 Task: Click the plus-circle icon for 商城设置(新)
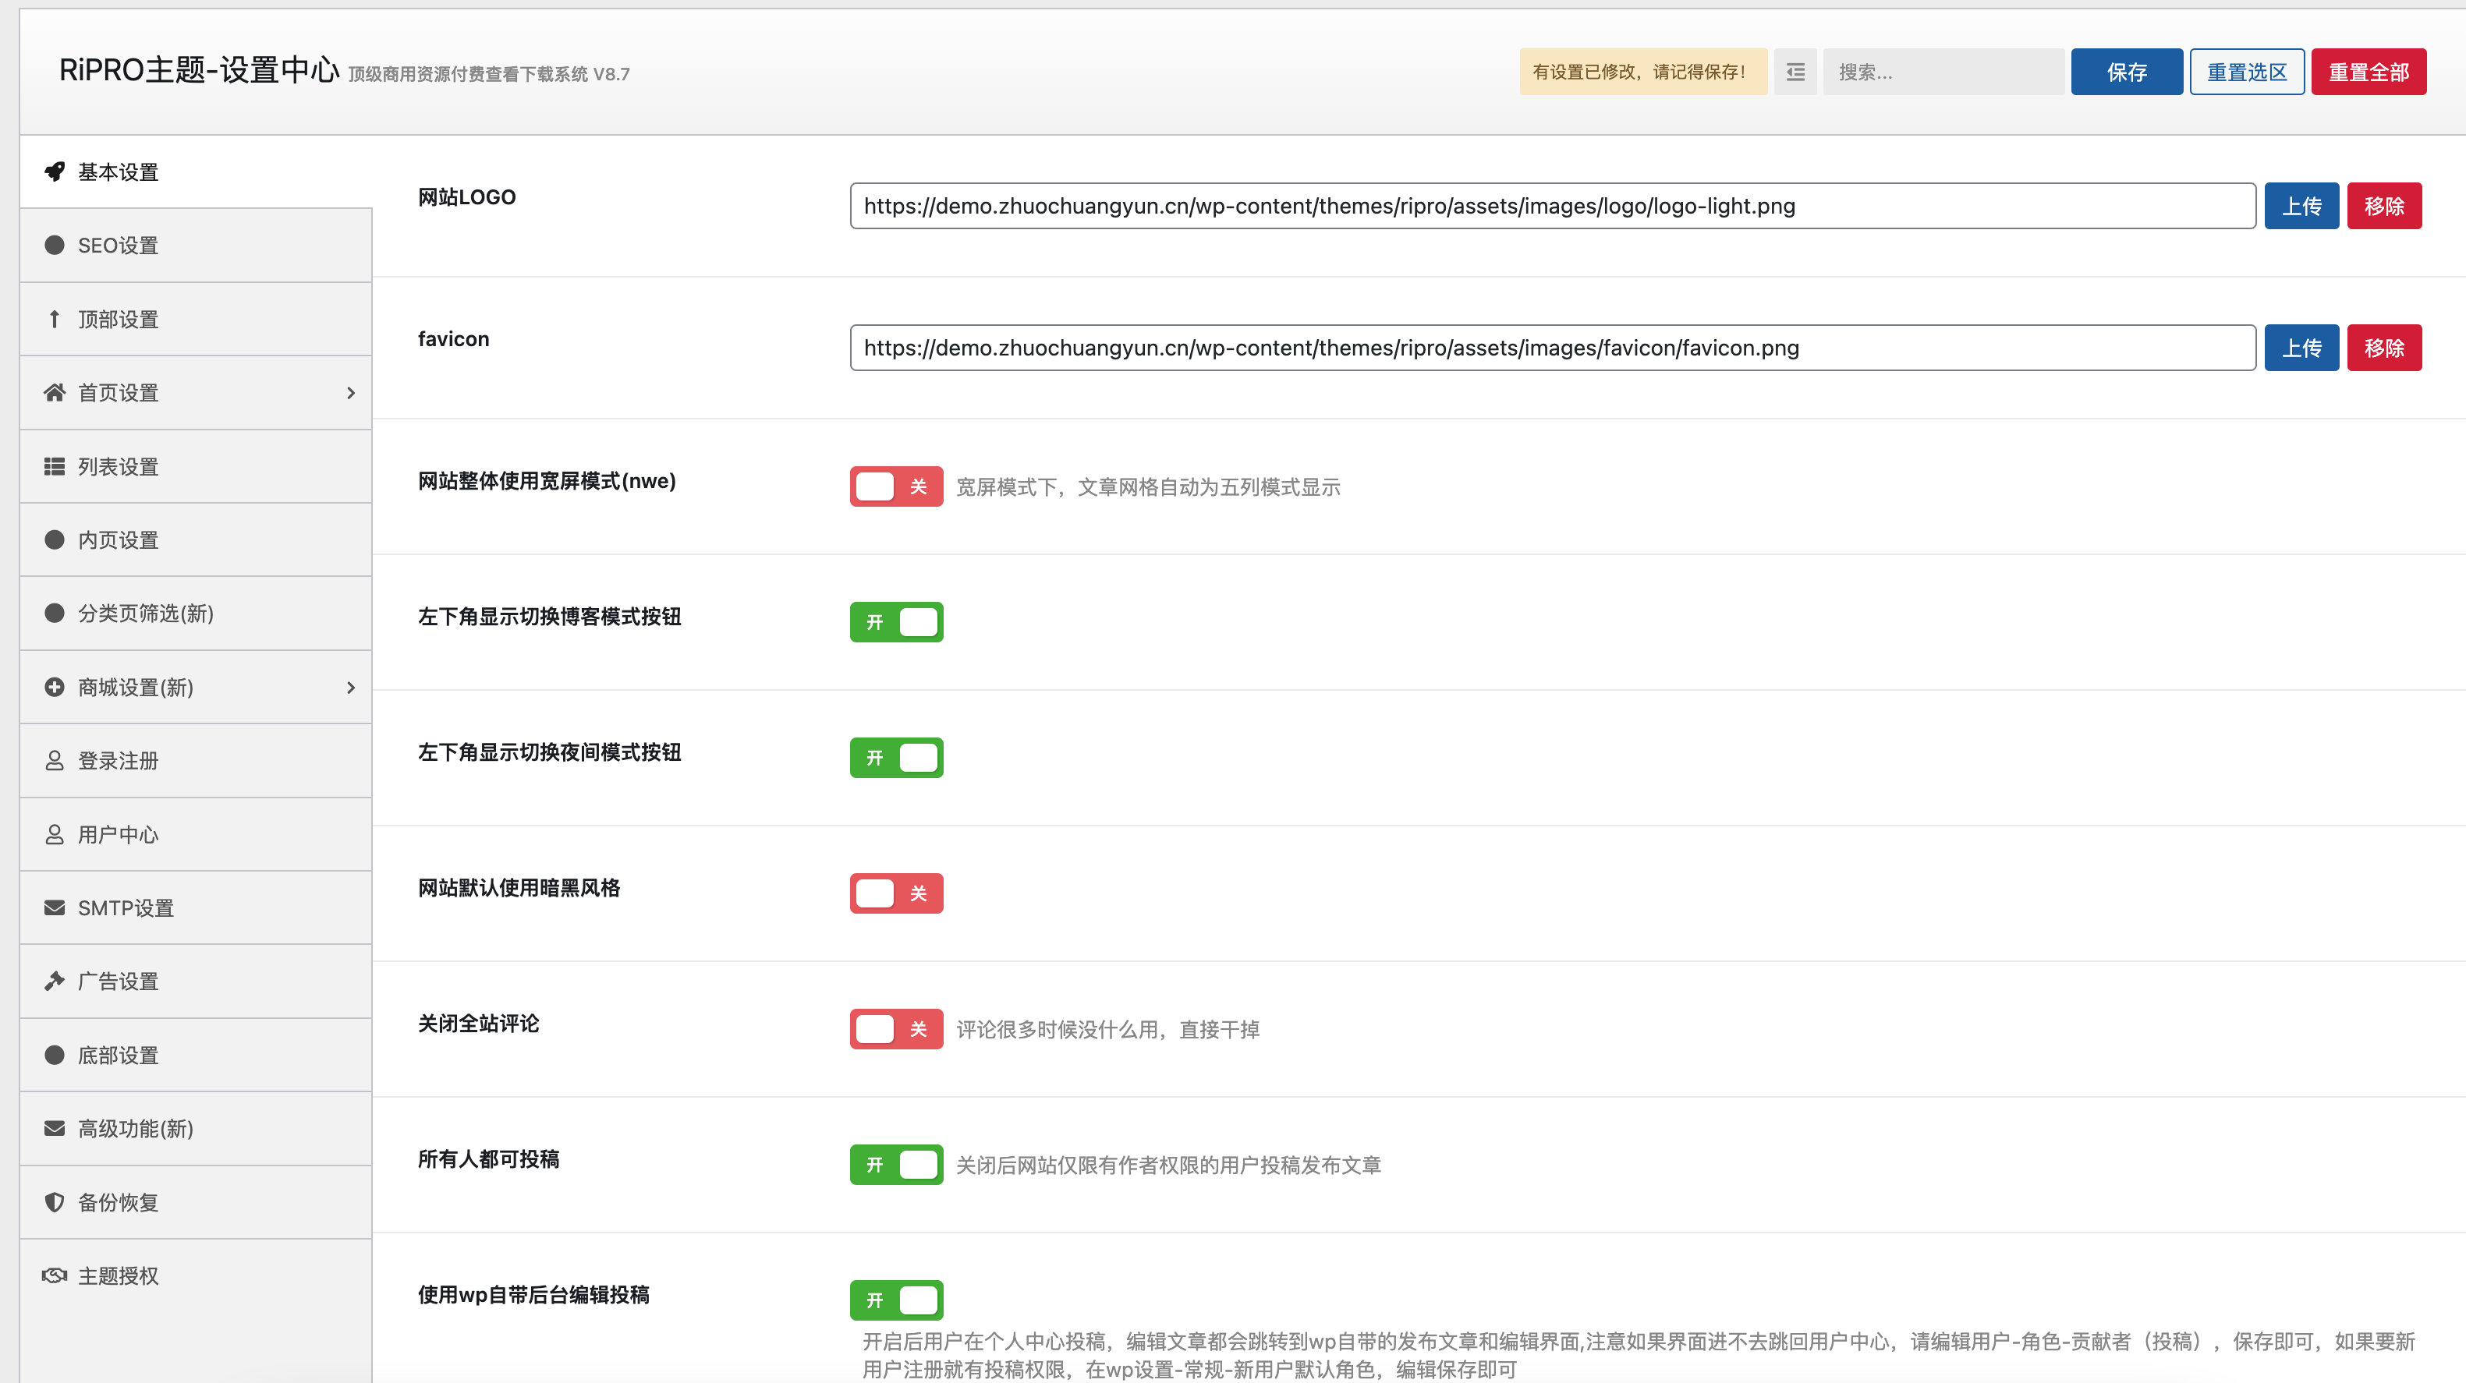pos(55,687)
